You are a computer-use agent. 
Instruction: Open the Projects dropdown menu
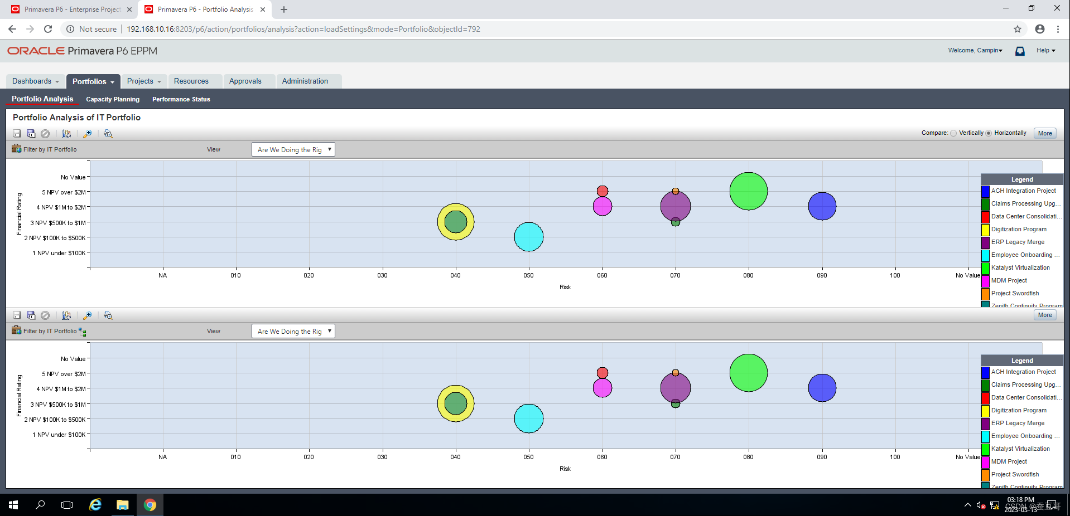pos(143,81)
